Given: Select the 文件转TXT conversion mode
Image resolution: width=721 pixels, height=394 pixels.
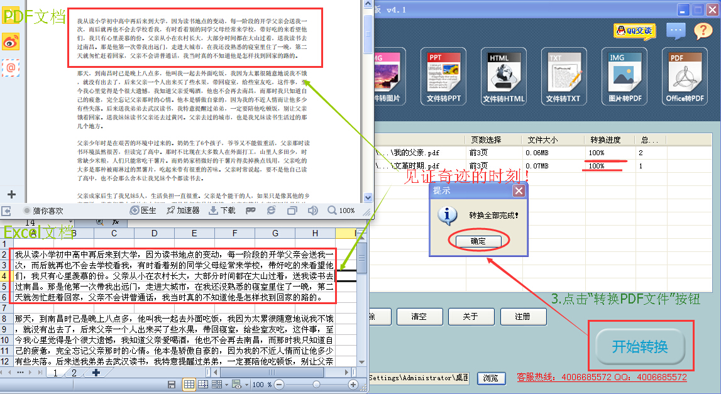Looking at the screenshot, I should pyautogui.click(x=564, y=76).
